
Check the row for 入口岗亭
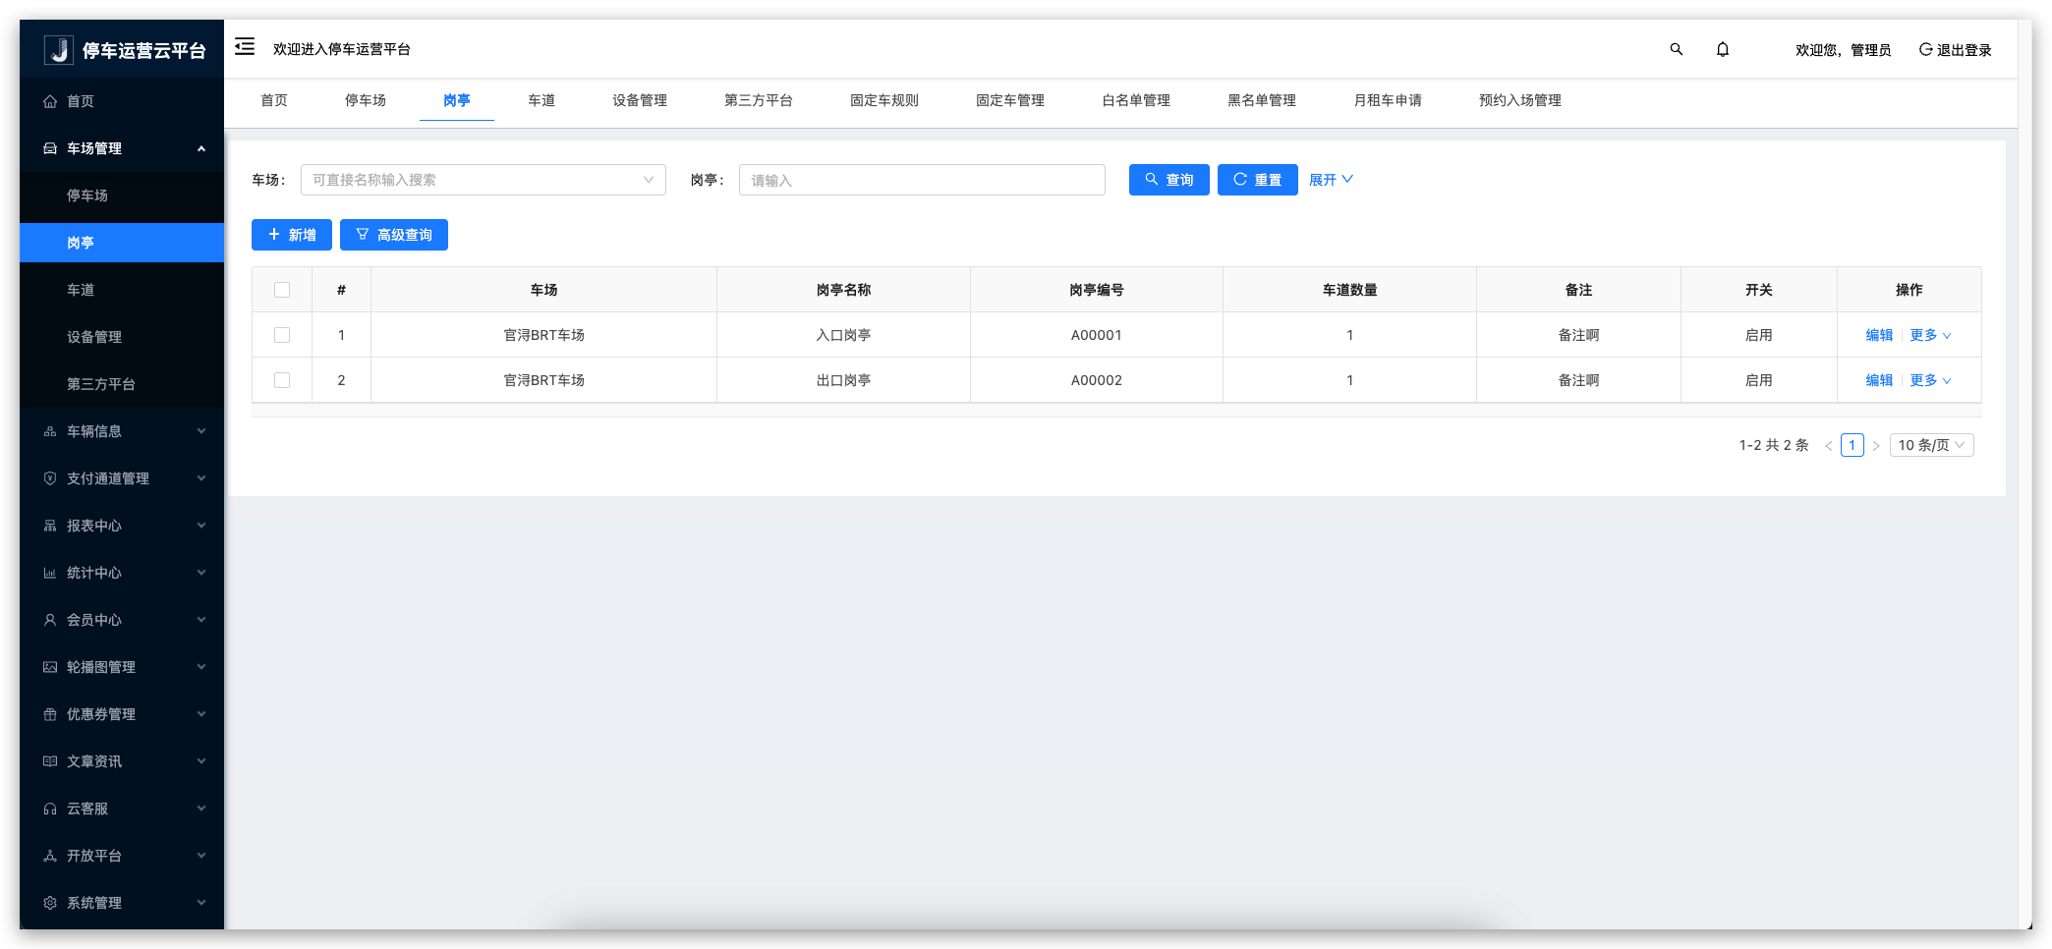coord(282,335)
